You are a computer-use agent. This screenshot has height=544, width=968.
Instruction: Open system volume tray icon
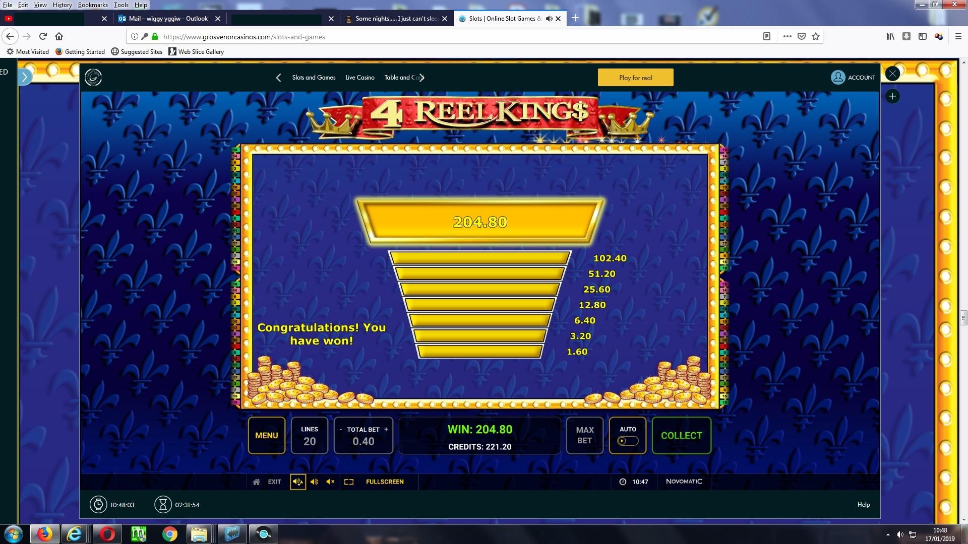[x=900, y=534]
